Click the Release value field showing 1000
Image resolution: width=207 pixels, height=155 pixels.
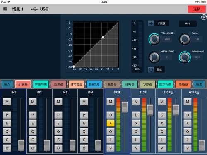pyautogui.click(x=197, y=57)
